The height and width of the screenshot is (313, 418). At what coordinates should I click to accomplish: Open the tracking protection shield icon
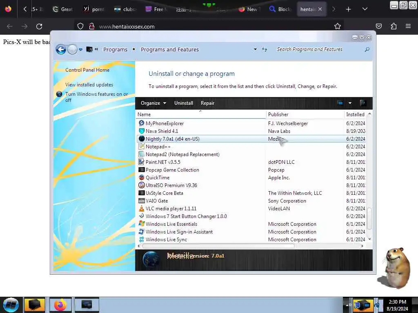click(80, 26)
